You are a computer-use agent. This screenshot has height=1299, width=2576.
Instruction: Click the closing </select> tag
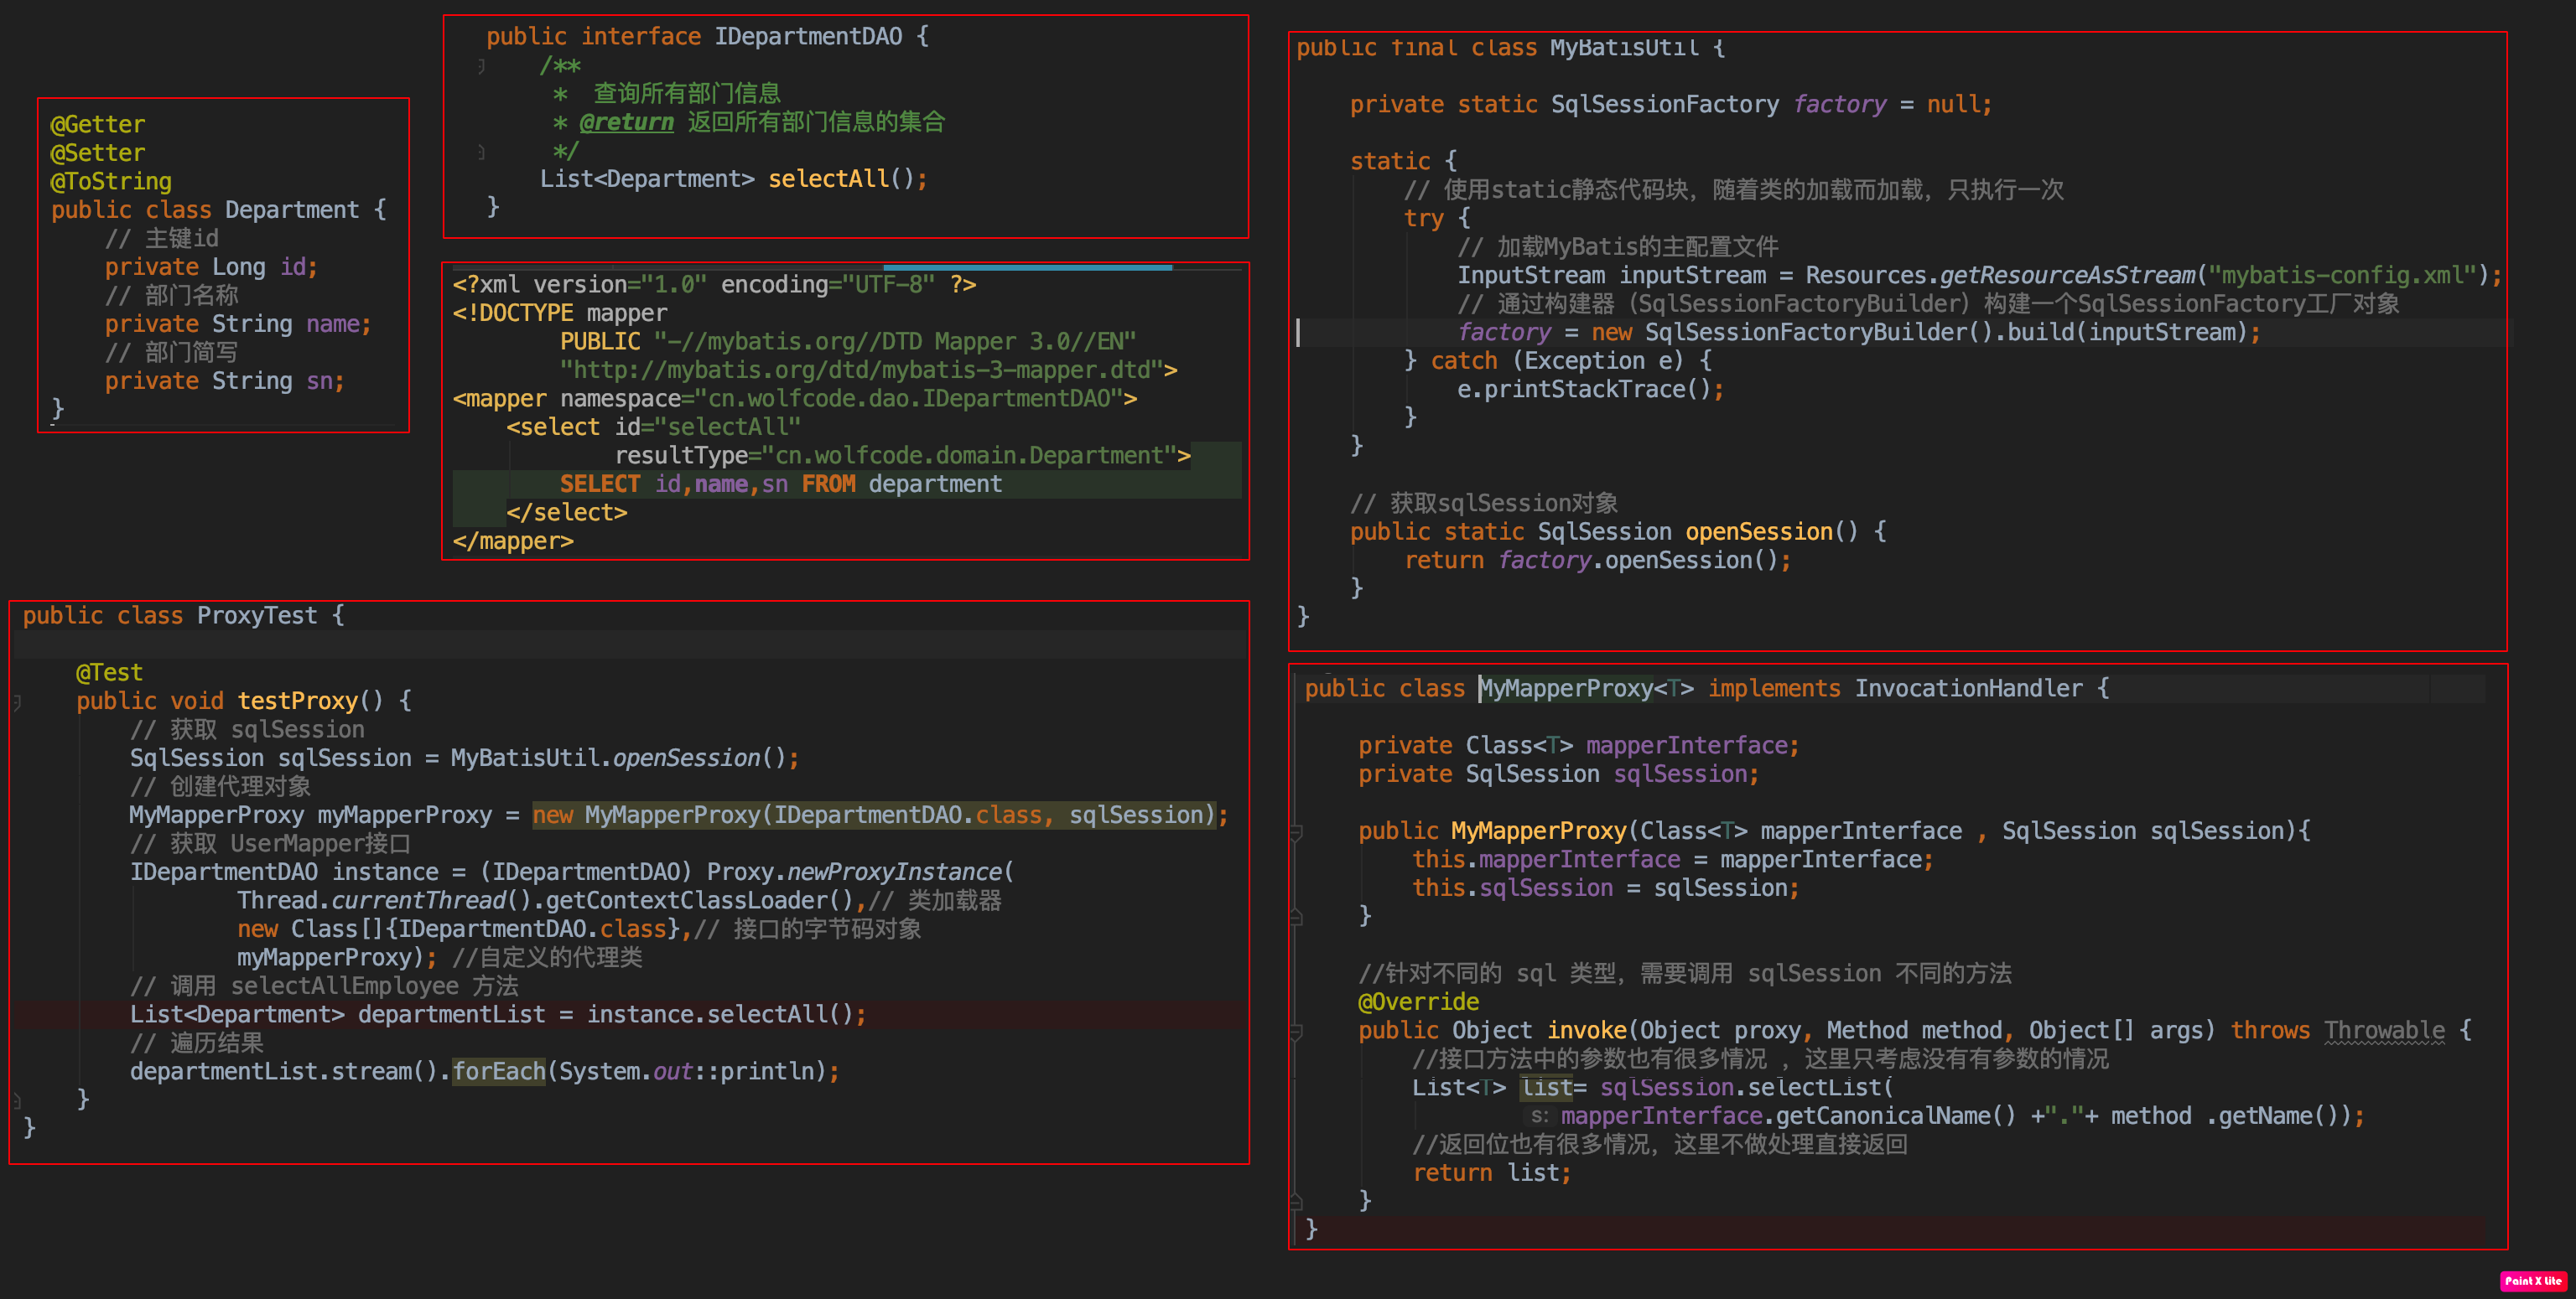pos(566,513)
